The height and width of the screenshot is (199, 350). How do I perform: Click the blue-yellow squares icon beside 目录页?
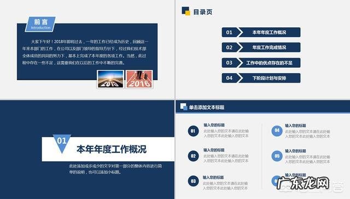point(186,11)
